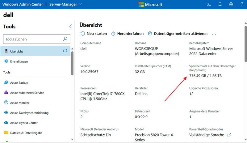Click the Dateien & Dateifreigabe folder icon
This screenshot has height=143, width=247.
click(6, 132)
